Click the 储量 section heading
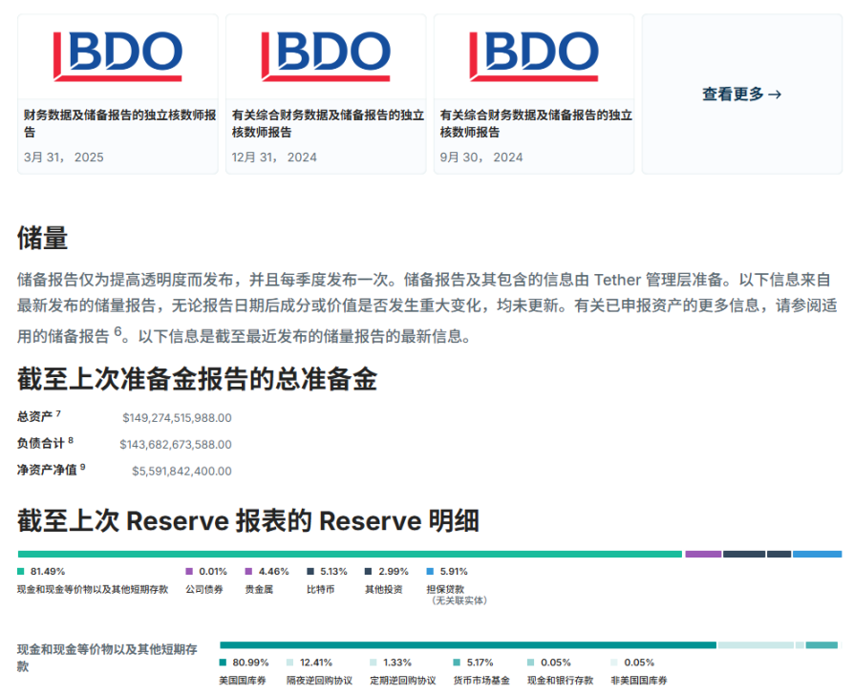 pos(42,239)
